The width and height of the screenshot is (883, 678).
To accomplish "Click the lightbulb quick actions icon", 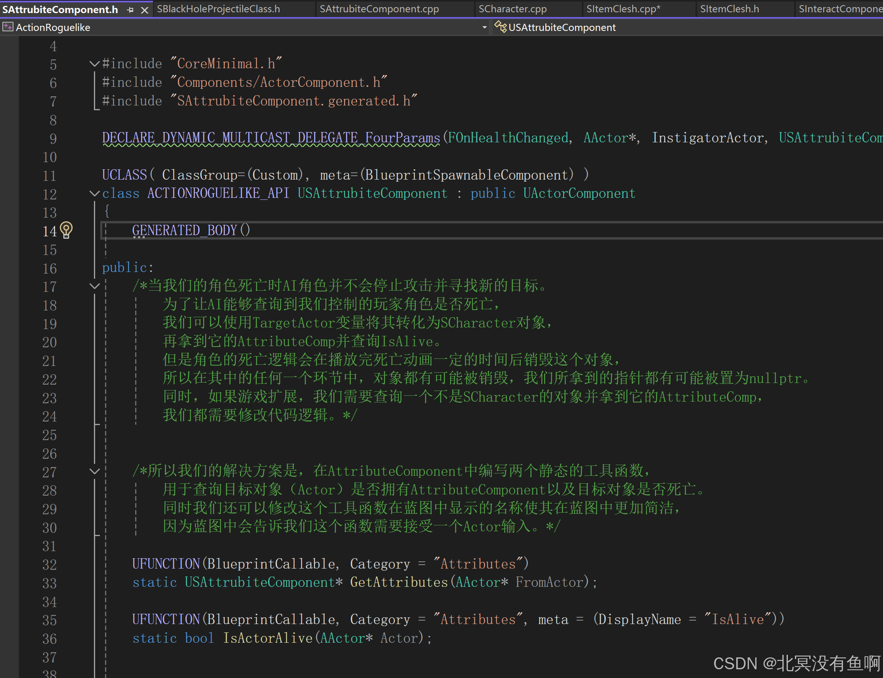I will (66, 230).
